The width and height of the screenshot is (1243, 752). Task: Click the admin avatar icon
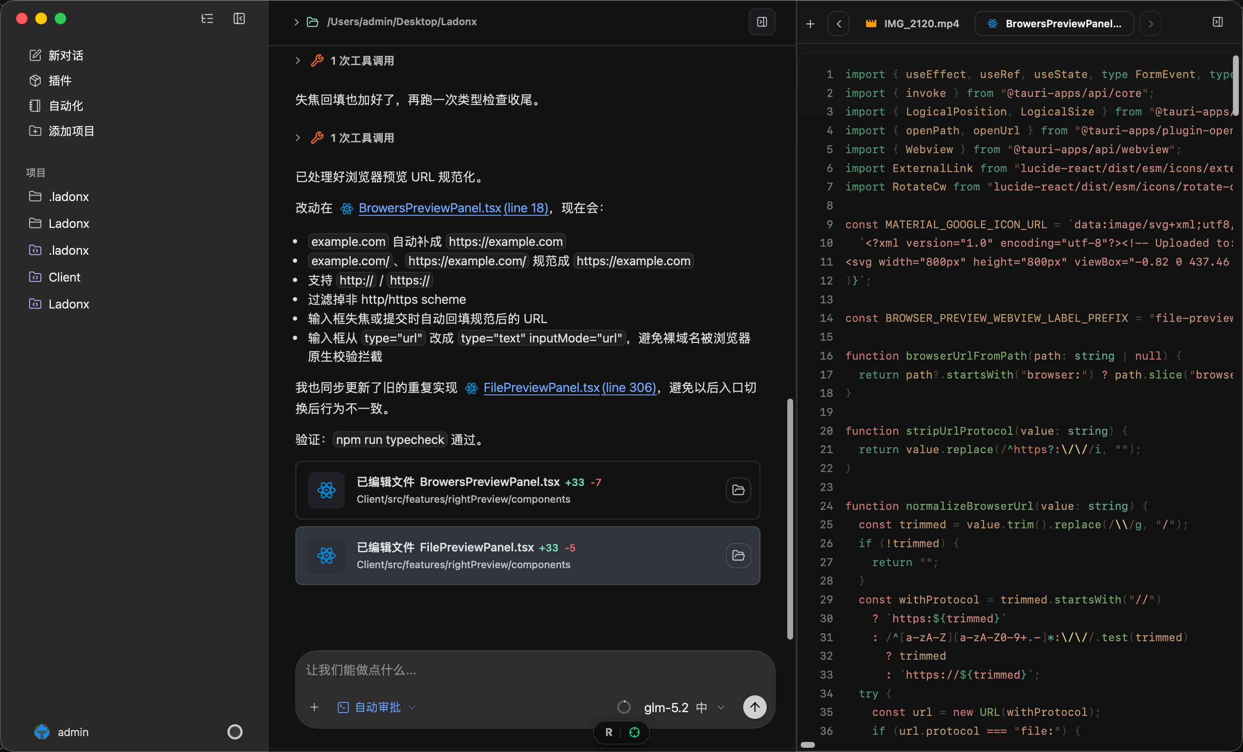42,732
